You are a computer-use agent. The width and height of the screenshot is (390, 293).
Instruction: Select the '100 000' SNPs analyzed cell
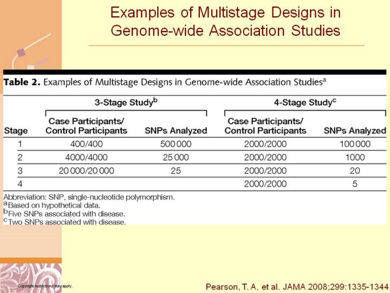354,144
